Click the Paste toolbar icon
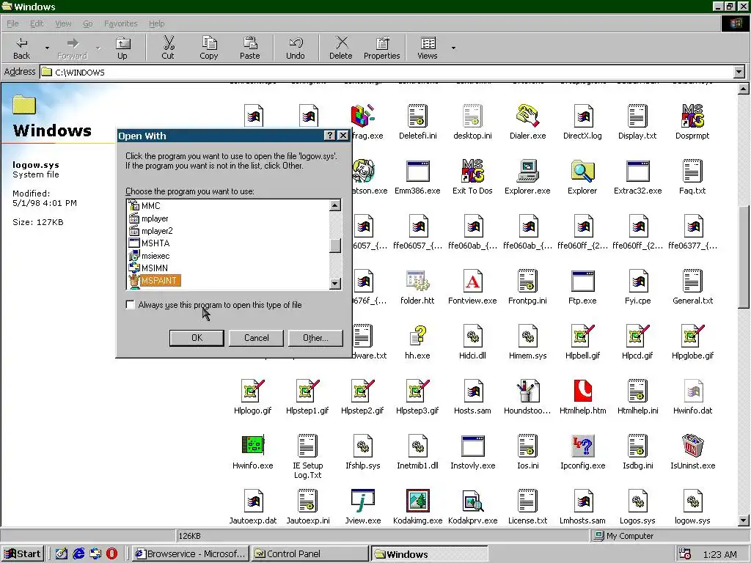This screenshot has height=563, width=751. (x=249, y=43)
